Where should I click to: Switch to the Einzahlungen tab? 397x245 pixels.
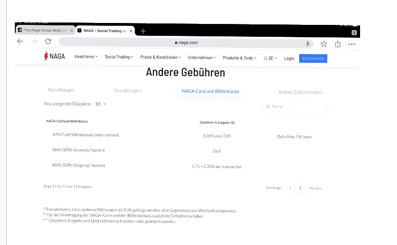(x=61, y=90)
